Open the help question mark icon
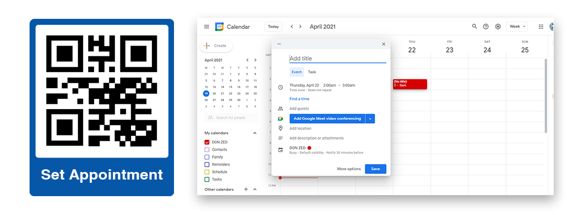Screen dimensions: 586x215 (x=486, y=26)
